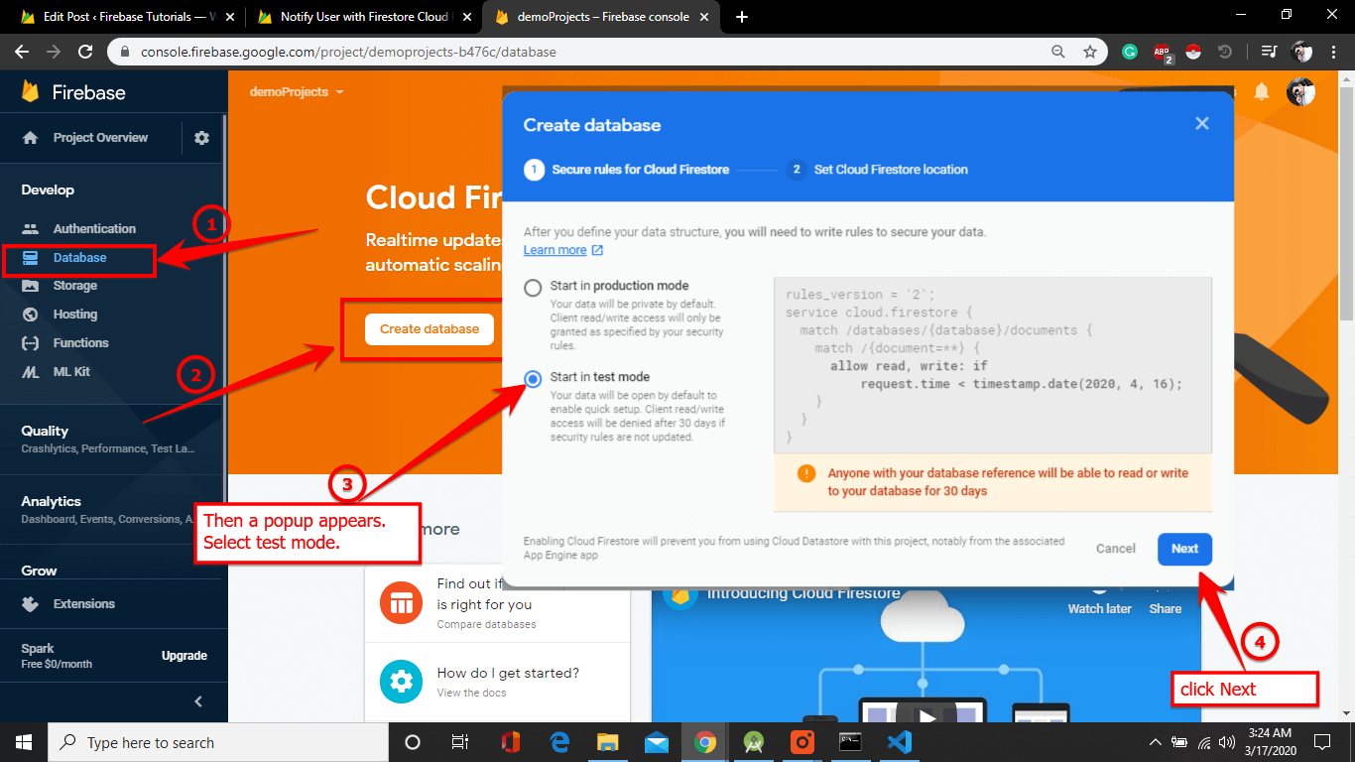Open the Learn more link

562,250
